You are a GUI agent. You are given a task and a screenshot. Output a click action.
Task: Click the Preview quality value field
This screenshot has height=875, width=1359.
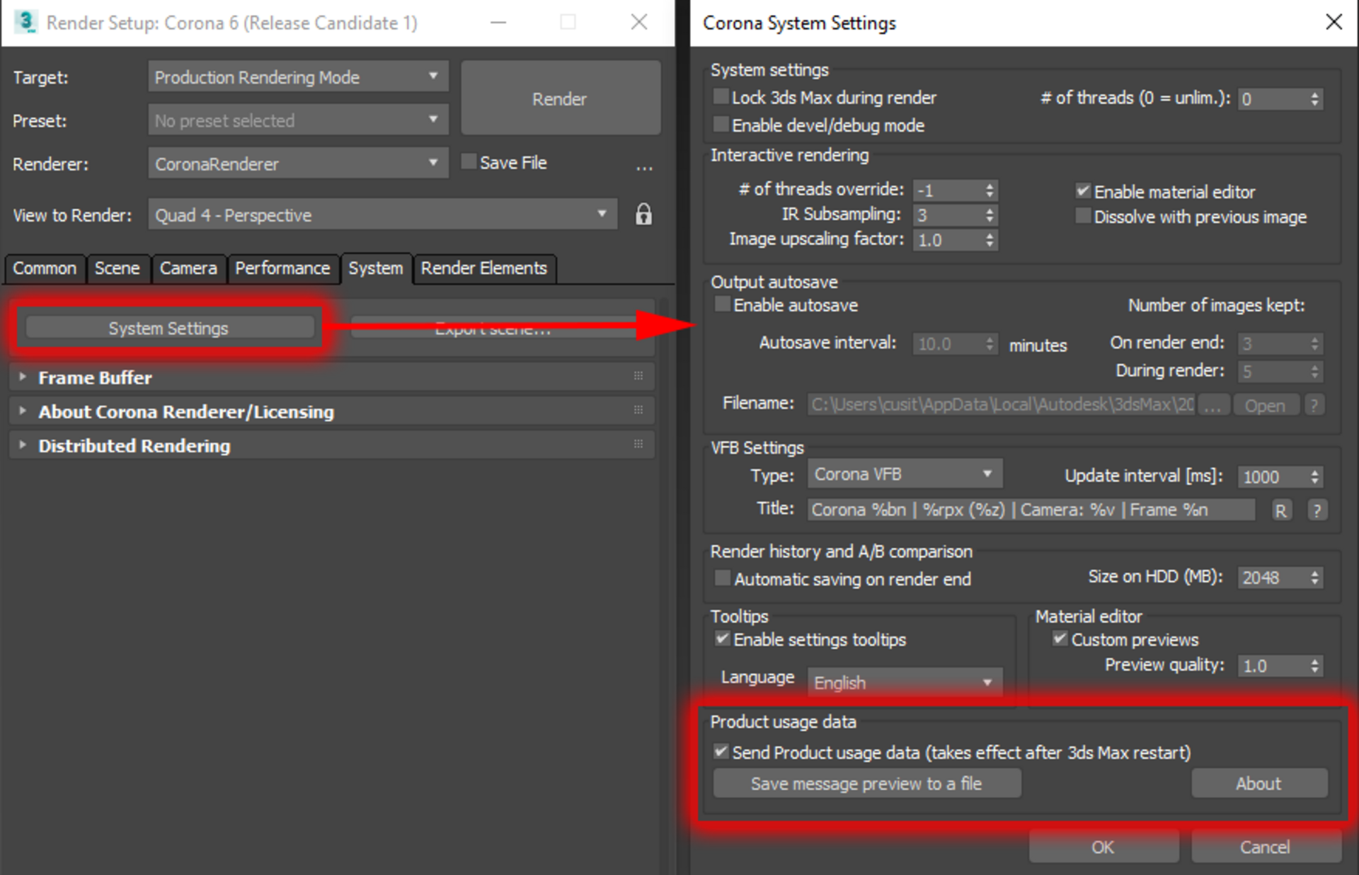pyautogui.click(x=1273, y=665)
